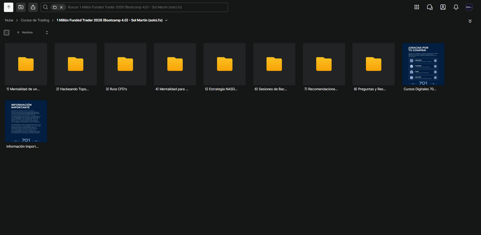Select the Hackeando Tops folder

76,67
